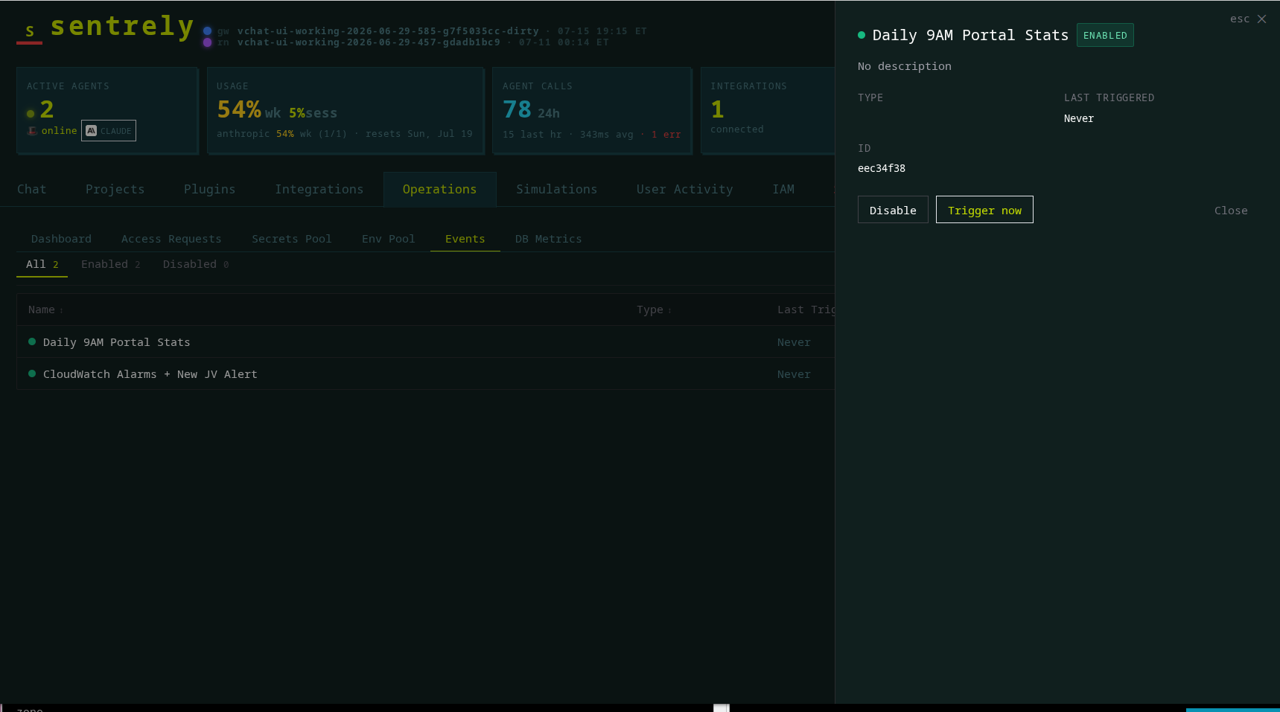Screen dimensions: 1280x712
Task: Click green status dot beside Daily 9AM Portal Stats row
Action: [32, 341]
